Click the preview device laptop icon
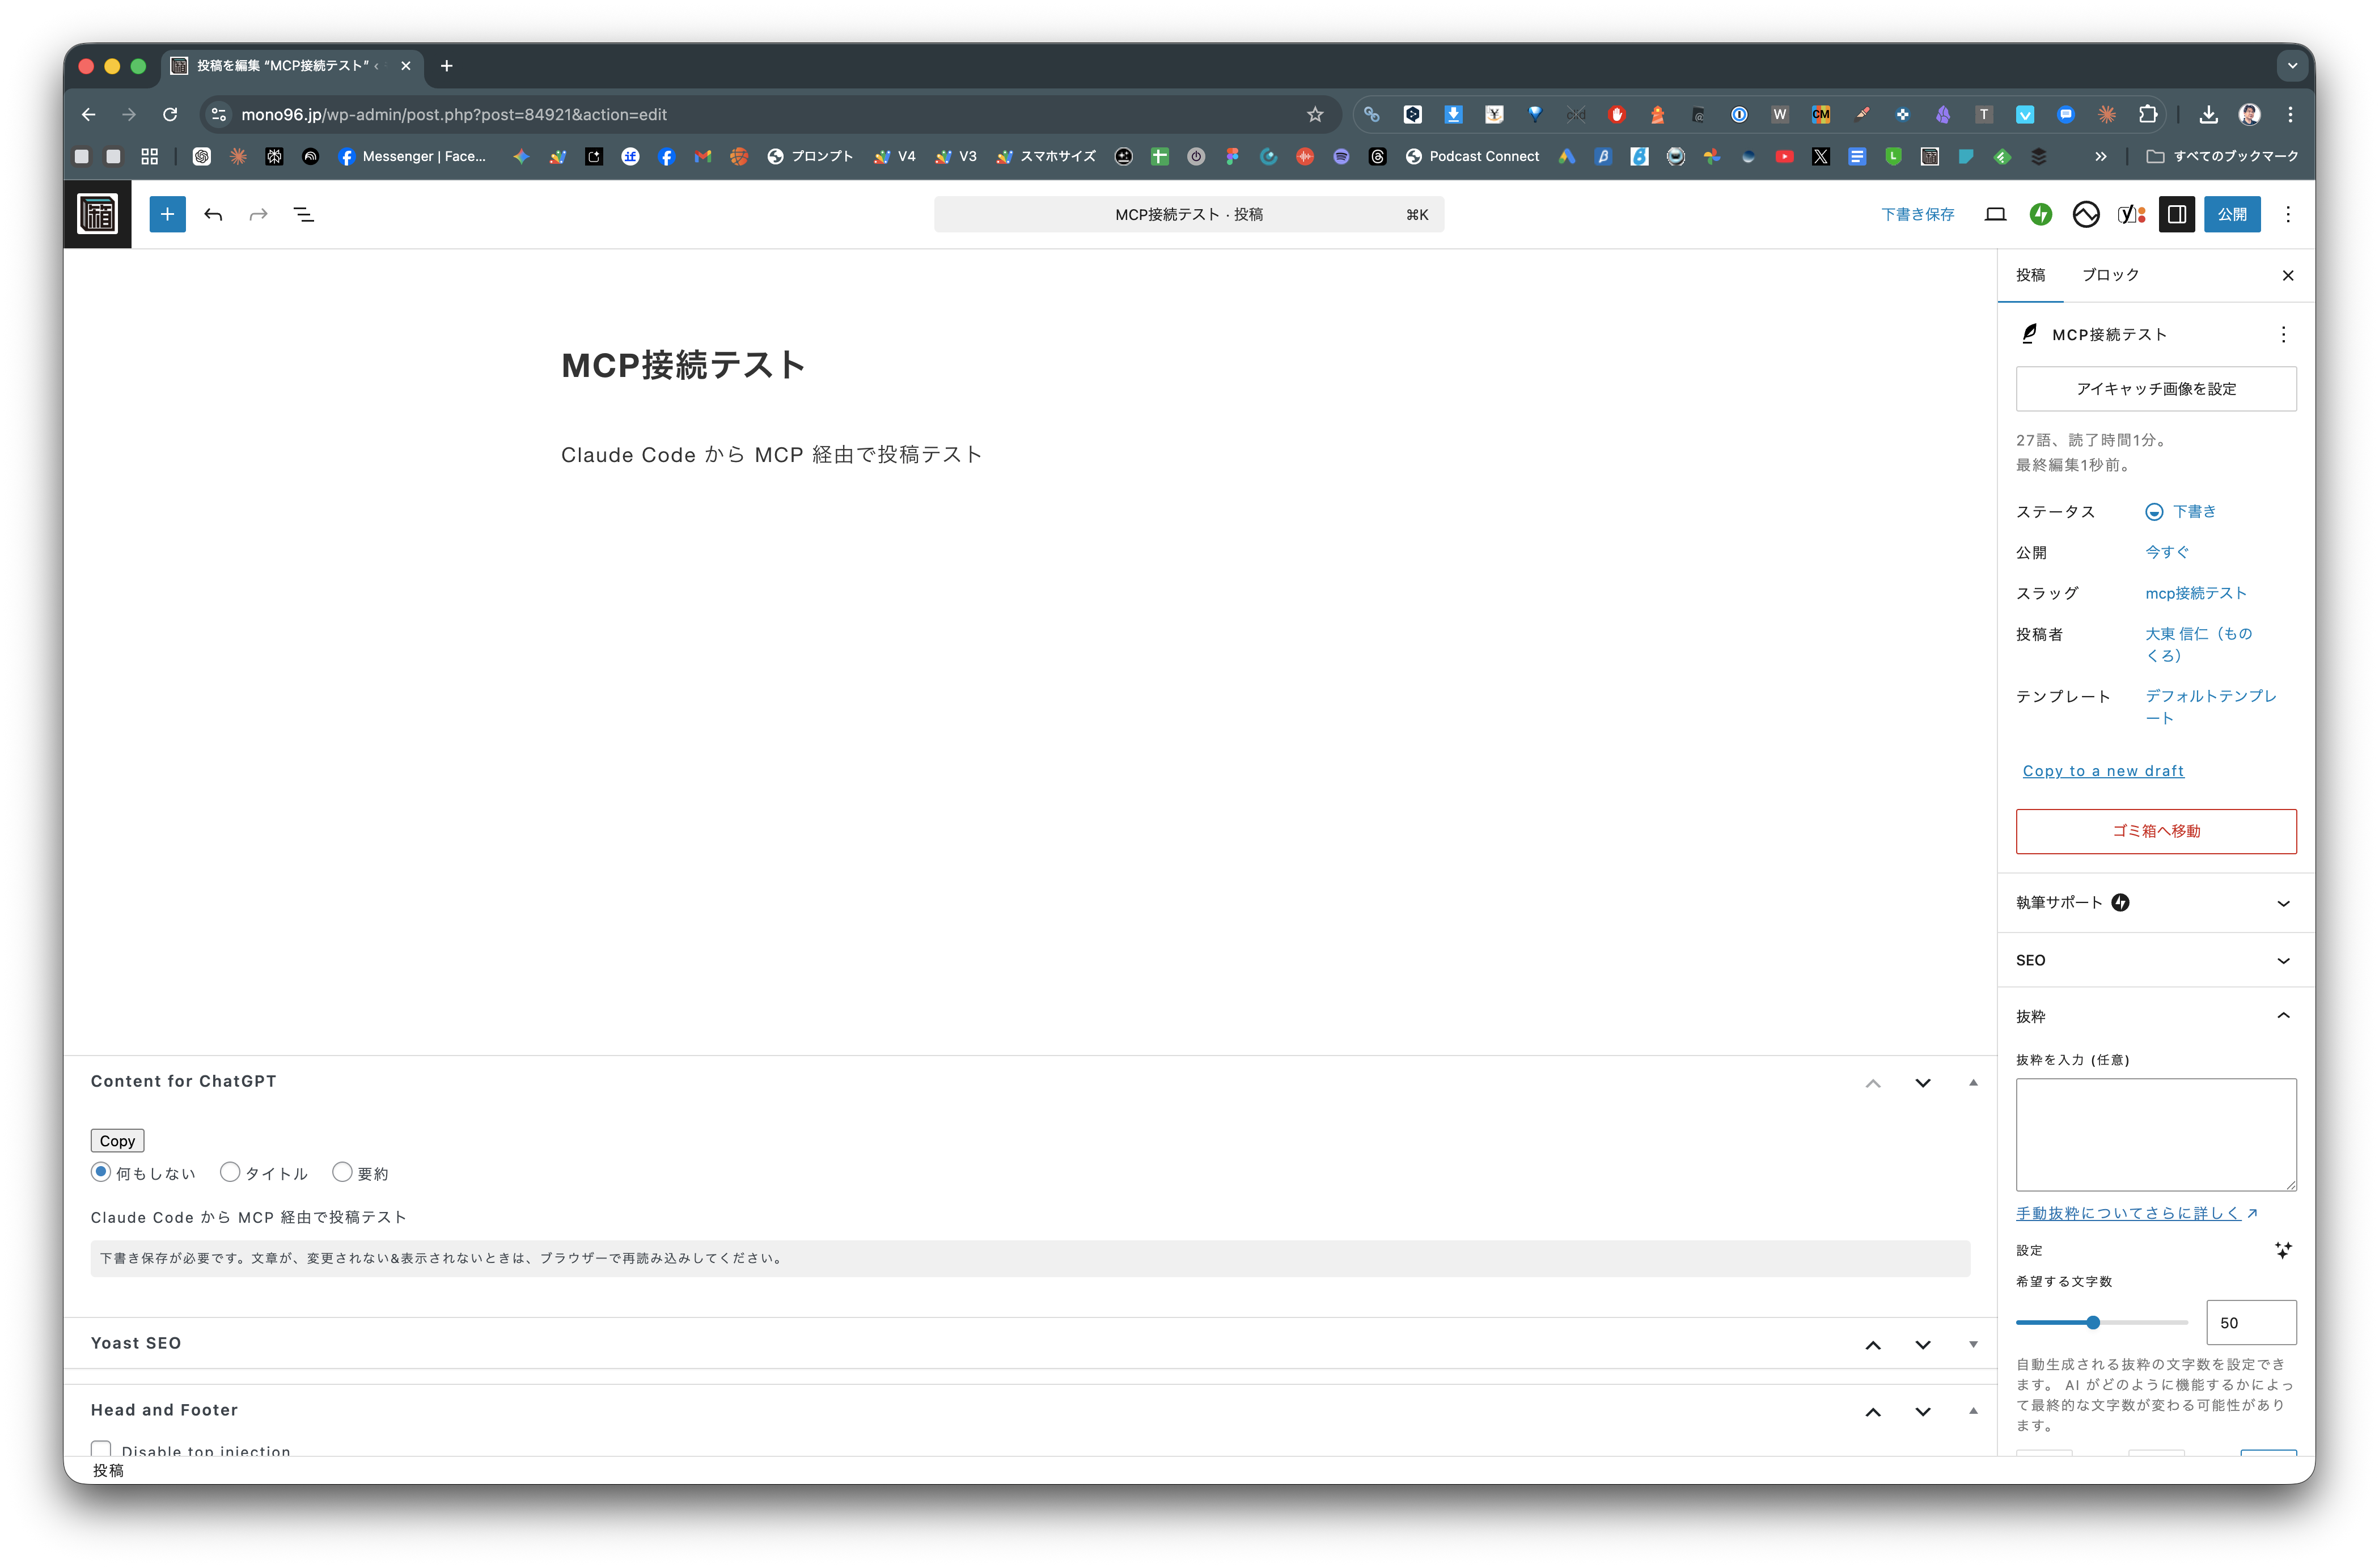This screenshot has width=2379, height=1568. pos(1995,214)
